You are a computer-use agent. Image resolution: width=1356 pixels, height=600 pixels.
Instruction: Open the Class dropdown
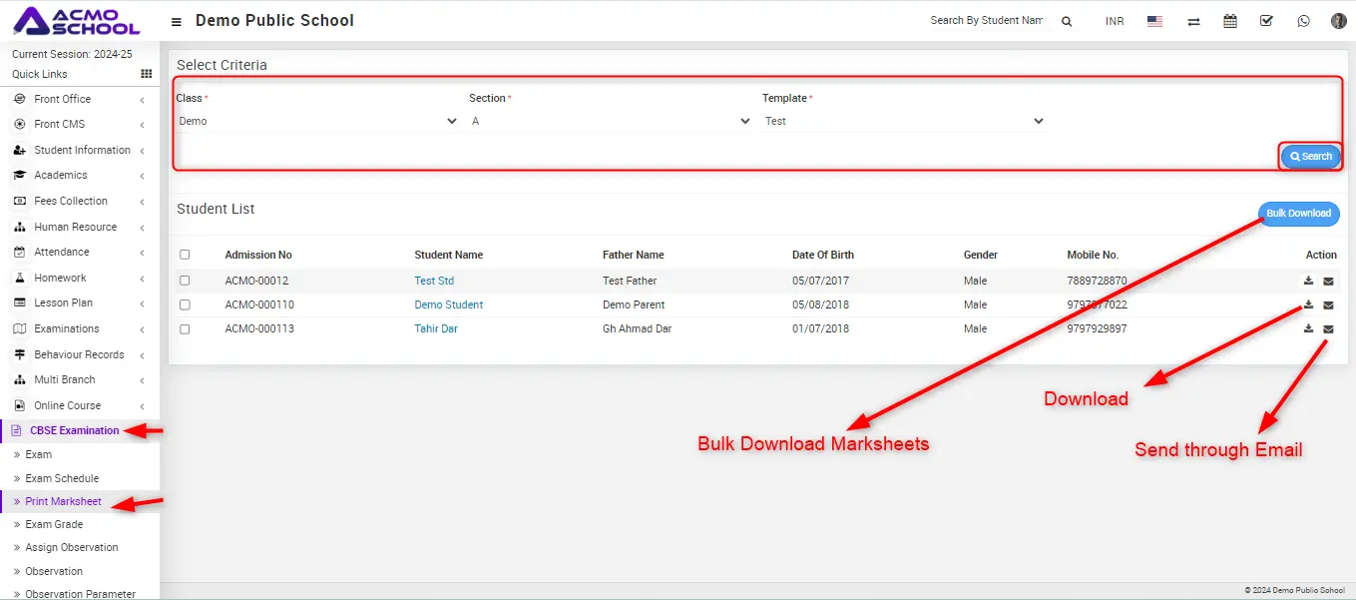(317, 121)
